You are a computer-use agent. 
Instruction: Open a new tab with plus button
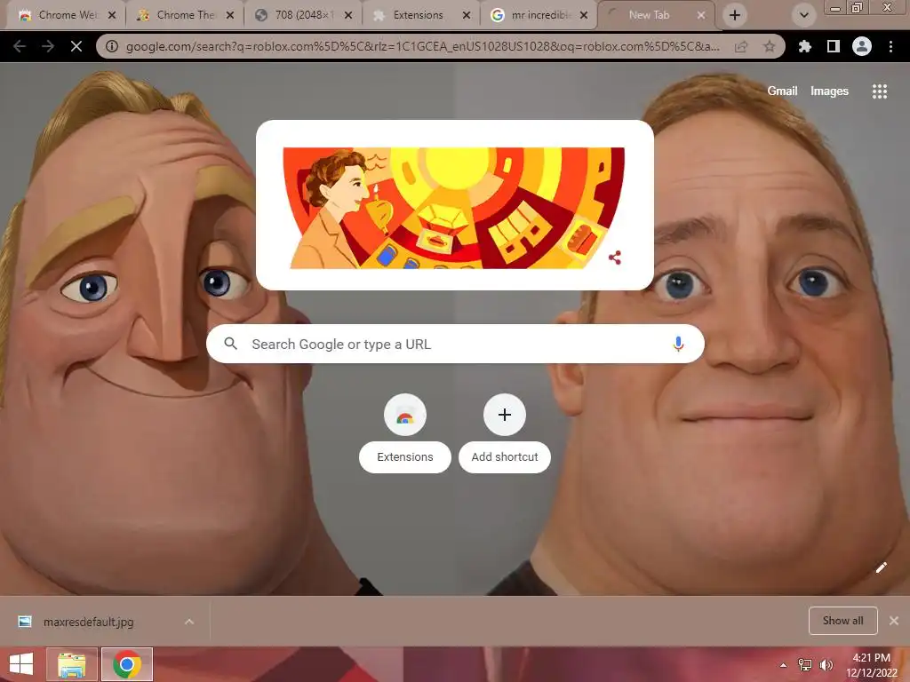coord(735,15)
